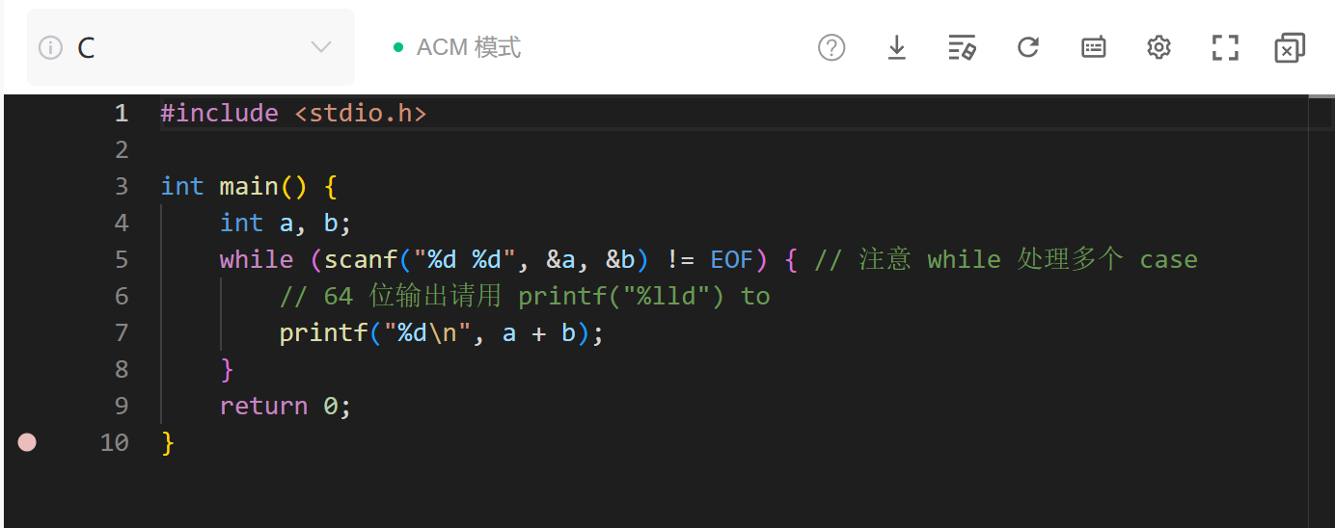Click on 'main' in line 3
1335x528 pixels.
(x=248, y=186)
